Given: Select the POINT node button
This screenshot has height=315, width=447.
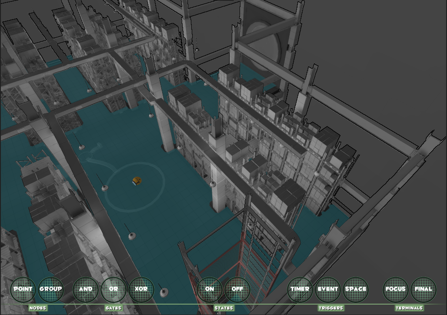Looking at the screenshot, I should click(23, 289).
